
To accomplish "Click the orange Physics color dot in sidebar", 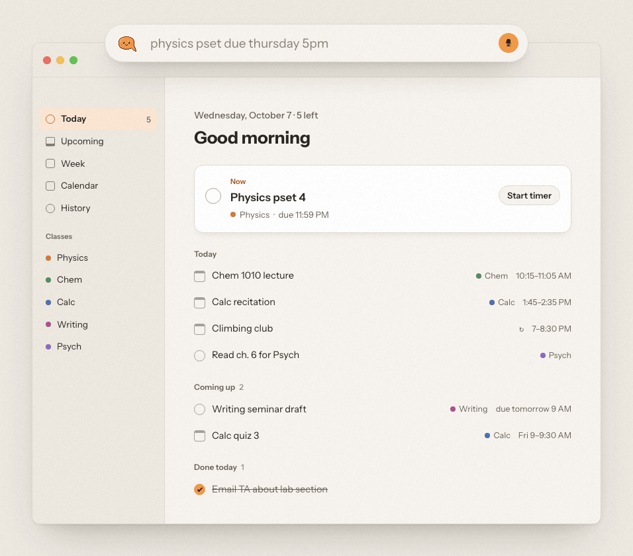I will tap(48, 258).
